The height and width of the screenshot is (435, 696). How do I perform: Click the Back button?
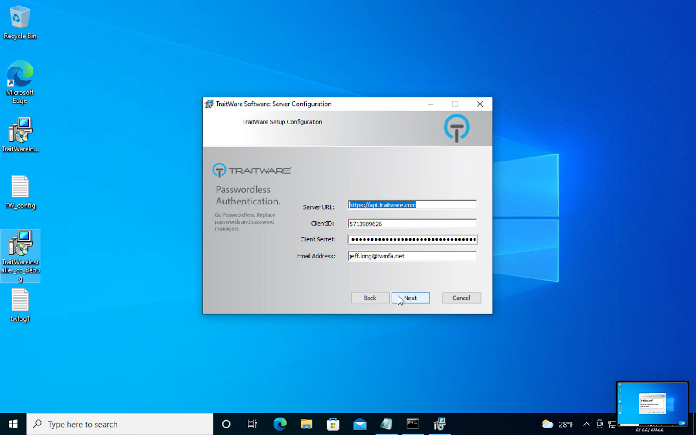[370, 298]
